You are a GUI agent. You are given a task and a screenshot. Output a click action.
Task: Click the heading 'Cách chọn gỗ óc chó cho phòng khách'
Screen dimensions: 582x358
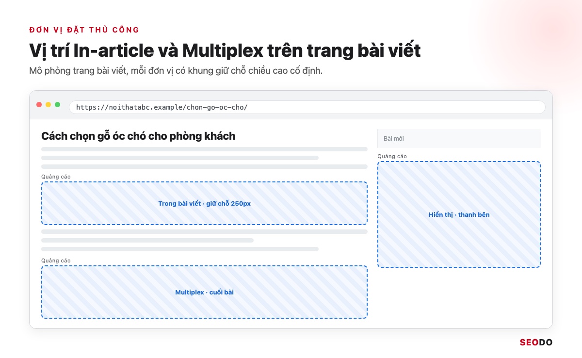pyautogui.click(x=138, y=136)
